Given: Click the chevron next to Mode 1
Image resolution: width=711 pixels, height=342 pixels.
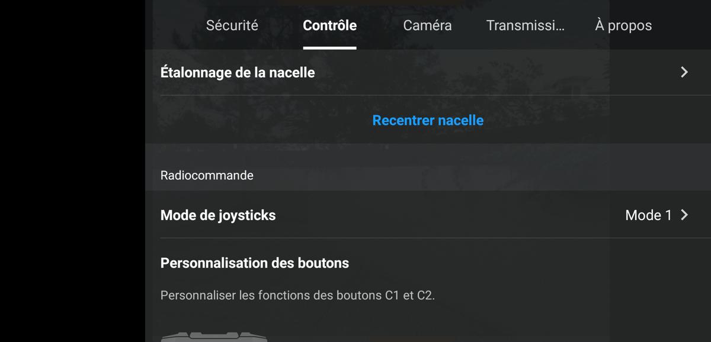Looking at the screenshot, I should tap(684, 215).
